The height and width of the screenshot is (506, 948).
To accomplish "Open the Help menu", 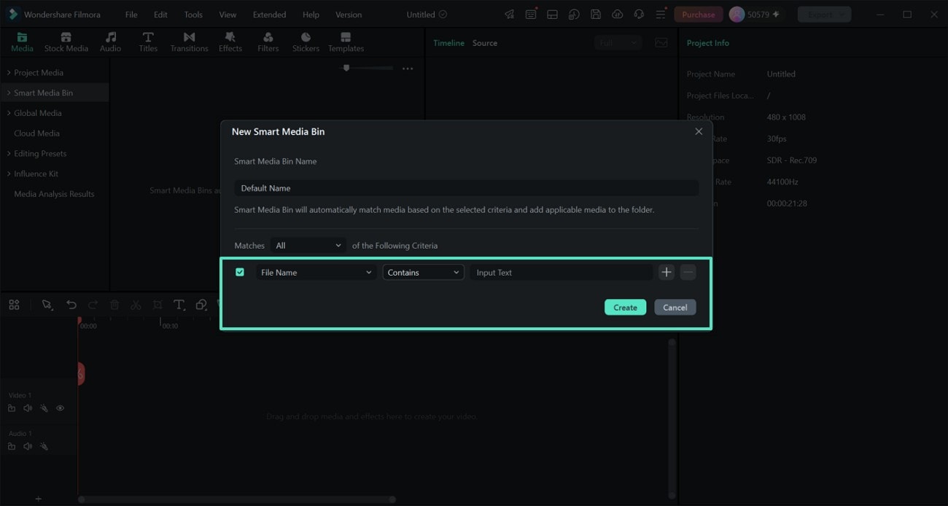I will (x=311, y=15).
